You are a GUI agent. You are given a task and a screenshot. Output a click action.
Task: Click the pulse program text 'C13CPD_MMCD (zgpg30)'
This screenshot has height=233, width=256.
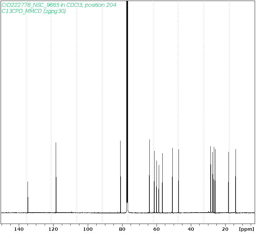[34, 11]
